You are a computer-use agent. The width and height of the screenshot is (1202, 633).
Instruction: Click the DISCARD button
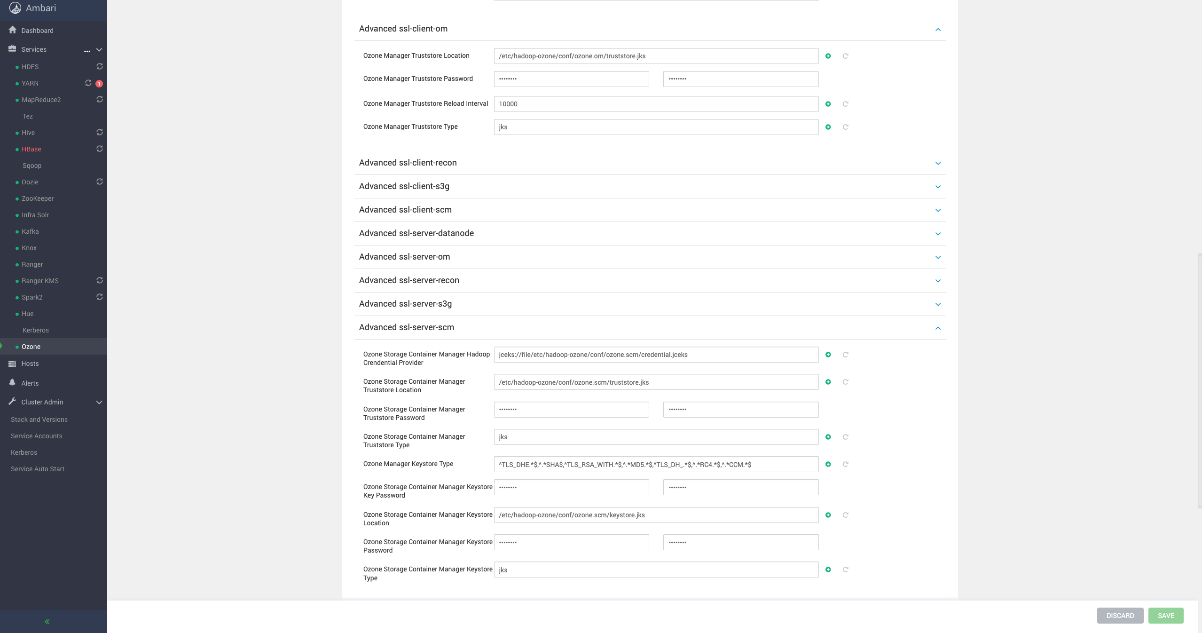(x=1120, y=616)
